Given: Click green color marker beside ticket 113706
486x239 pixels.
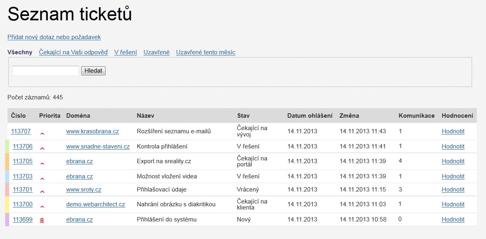Looking at the screenshot, I should point(7,146).
